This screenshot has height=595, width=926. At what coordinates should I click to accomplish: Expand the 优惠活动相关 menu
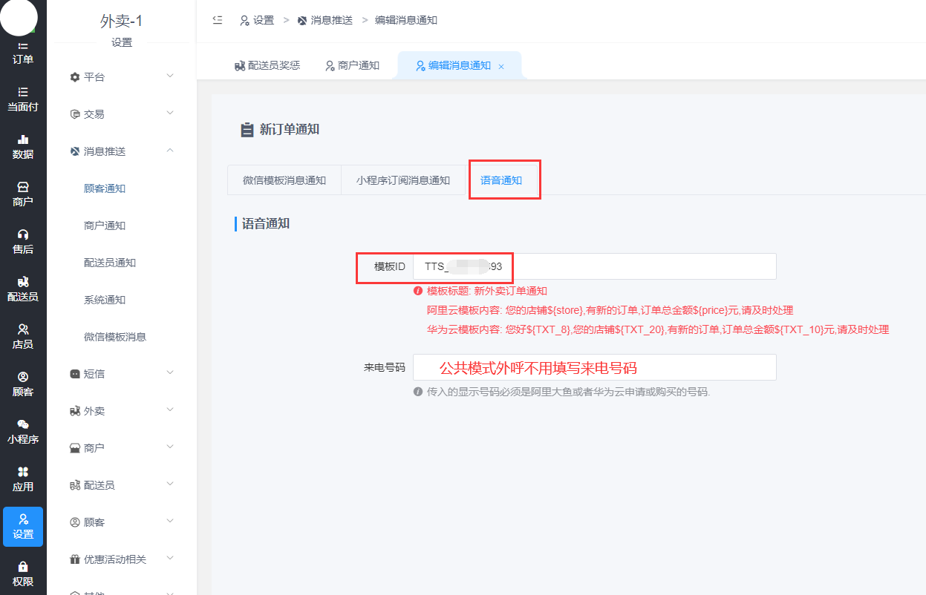point(122,559)
